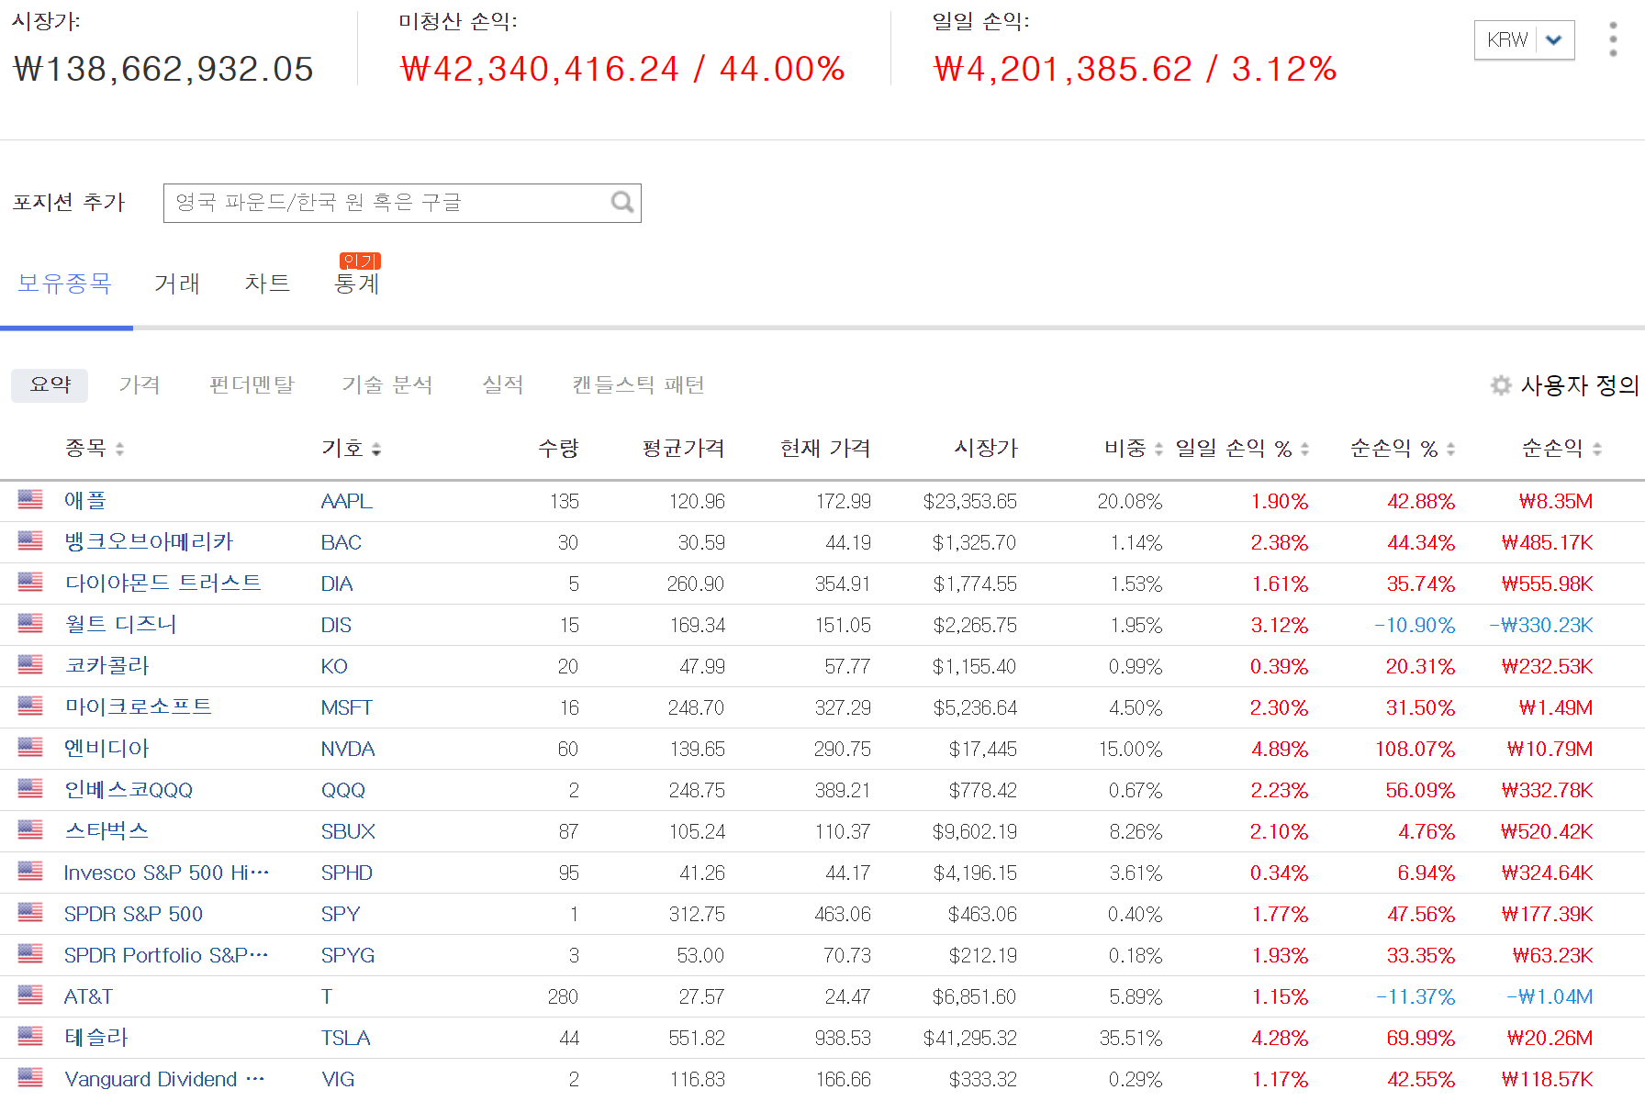Focus the 포지션 추가 search field

point(402,203)
